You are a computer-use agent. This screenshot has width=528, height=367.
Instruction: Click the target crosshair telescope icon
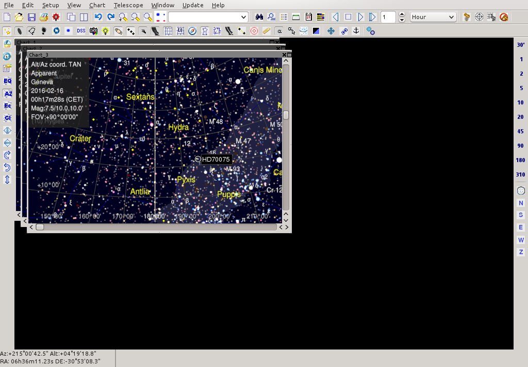(479, 17)
